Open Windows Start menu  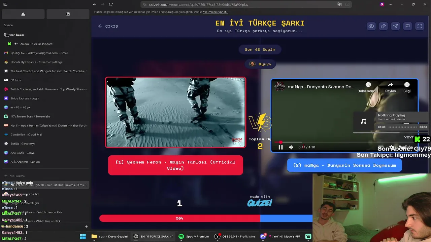[83, 236]
